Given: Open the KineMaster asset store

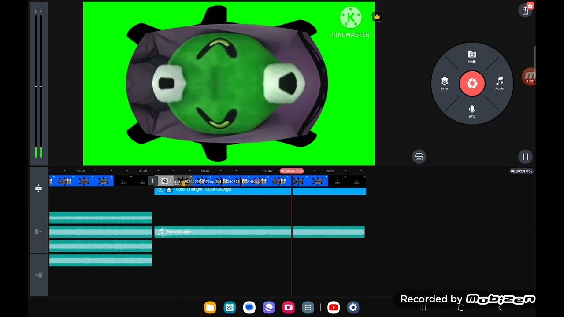Looking at the screenshot, I should point(419,156).
